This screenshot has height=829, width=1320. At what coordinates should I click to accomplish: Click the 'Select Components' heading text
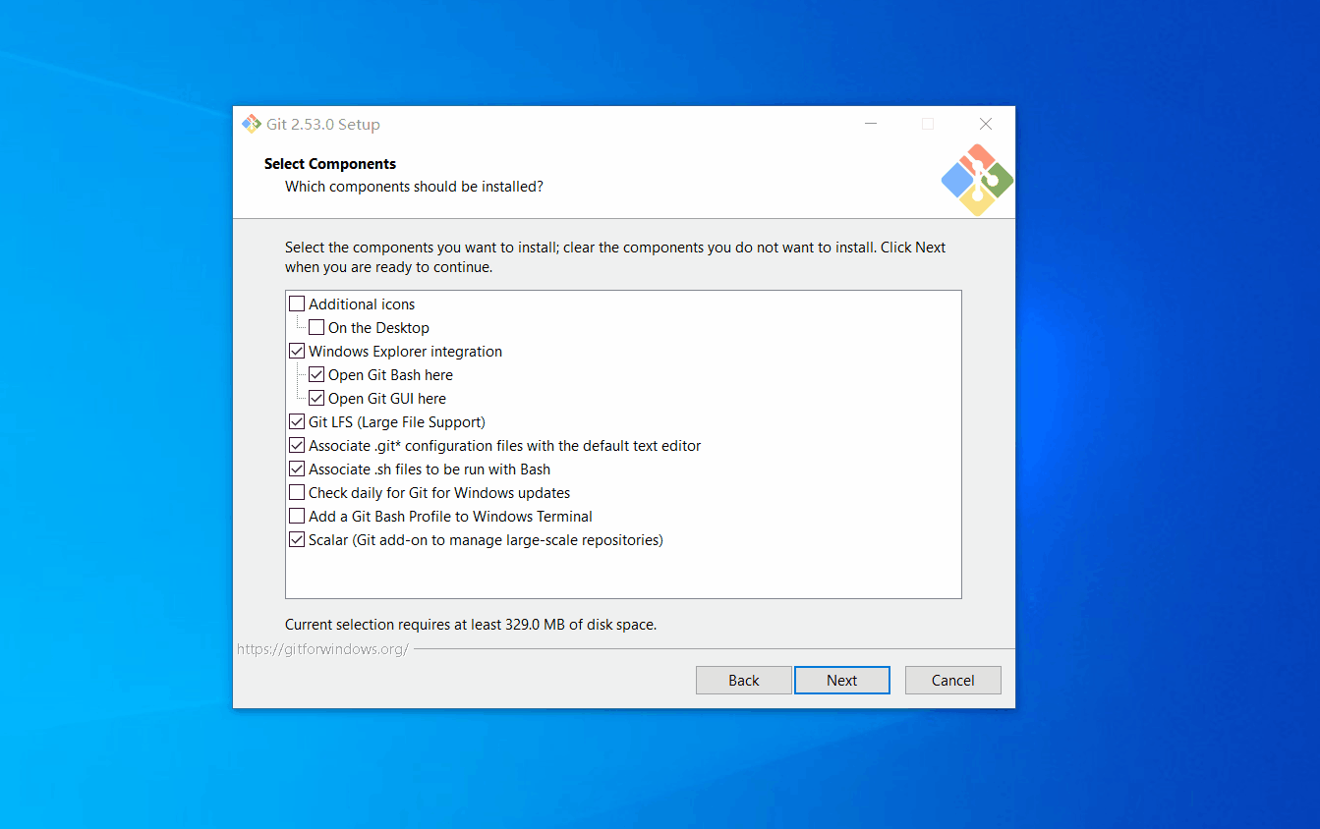(330, 164)
